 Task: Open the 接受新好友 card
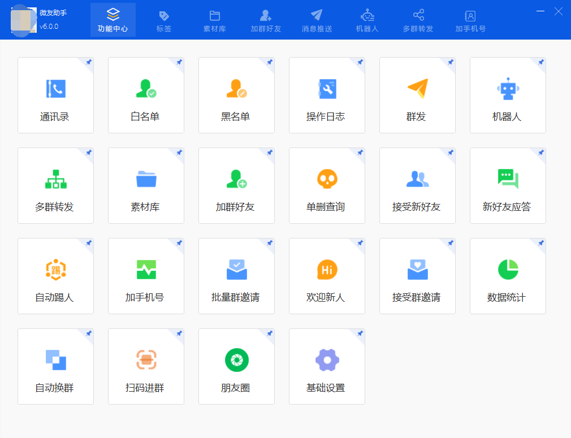pos(417,186)
